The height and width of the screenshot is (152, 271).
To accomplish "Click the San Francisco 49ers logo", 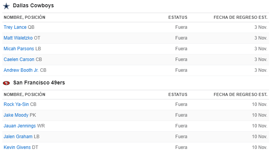I will click(x=7, y=83).
